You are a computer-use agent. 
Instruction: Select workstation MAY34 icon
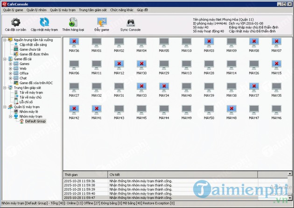coord(164,87)
